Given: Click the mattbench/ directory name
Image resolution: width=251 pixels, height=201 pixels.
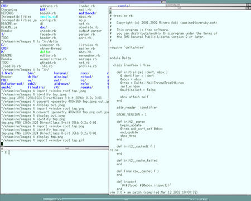Looking at the screenshot, I should (x=88, y=13).
